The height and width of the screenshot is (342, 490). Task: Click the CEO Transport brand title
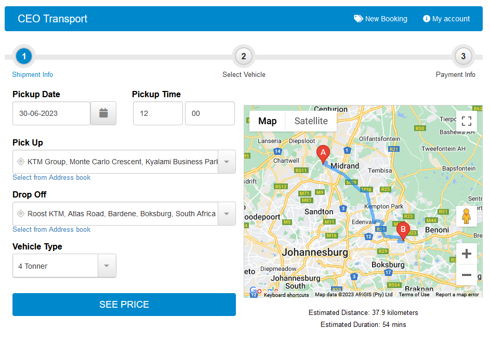52,19
